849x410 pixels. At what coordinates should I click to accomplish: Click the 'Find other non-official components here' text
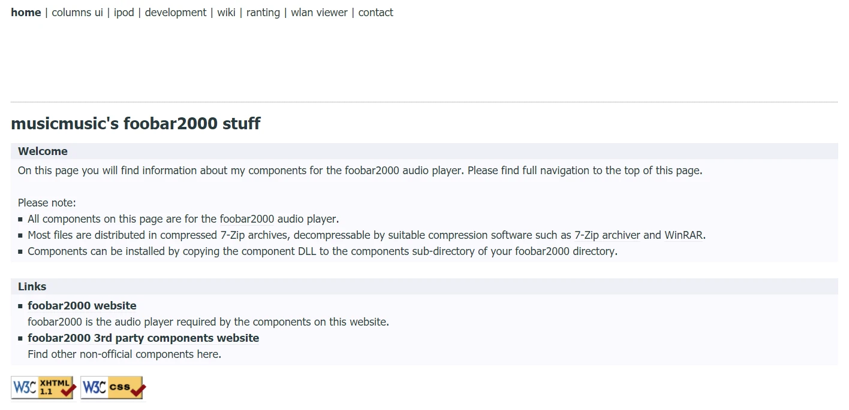124,354
